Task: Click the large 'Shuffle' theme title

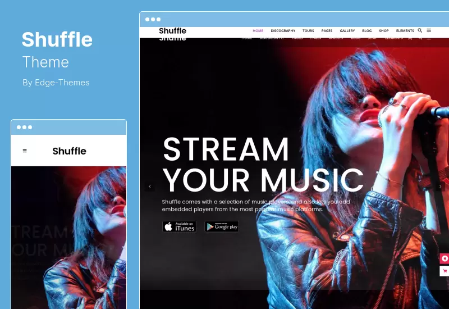Action: coord(57,39)
